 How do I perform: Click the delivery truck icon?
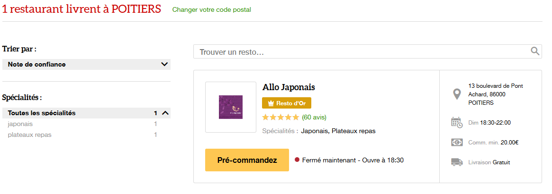click(457, 162)
